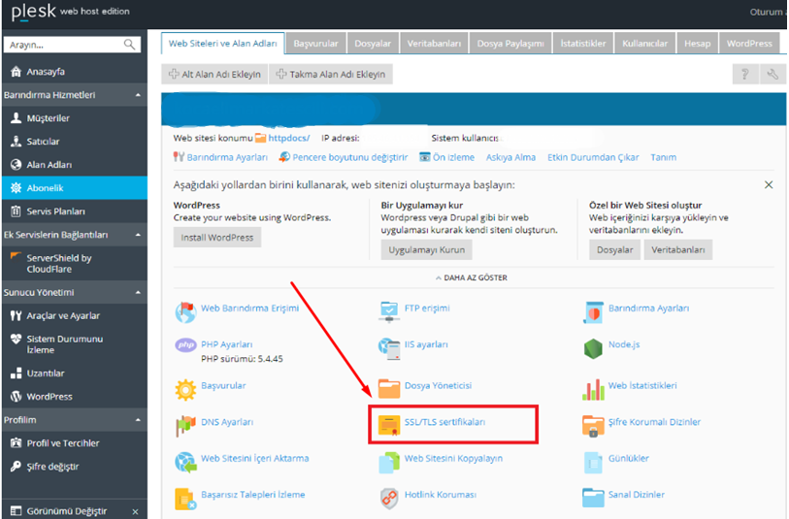Collapse the Barındırma Hizmetleri sidebar section

(138, 95)
